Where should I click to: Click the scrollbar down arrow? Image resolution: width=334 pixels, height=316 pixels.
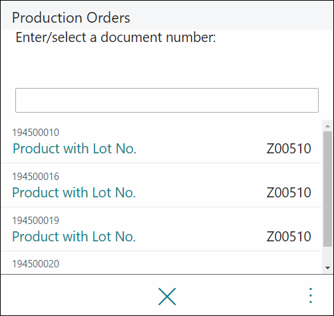point(327,268)
